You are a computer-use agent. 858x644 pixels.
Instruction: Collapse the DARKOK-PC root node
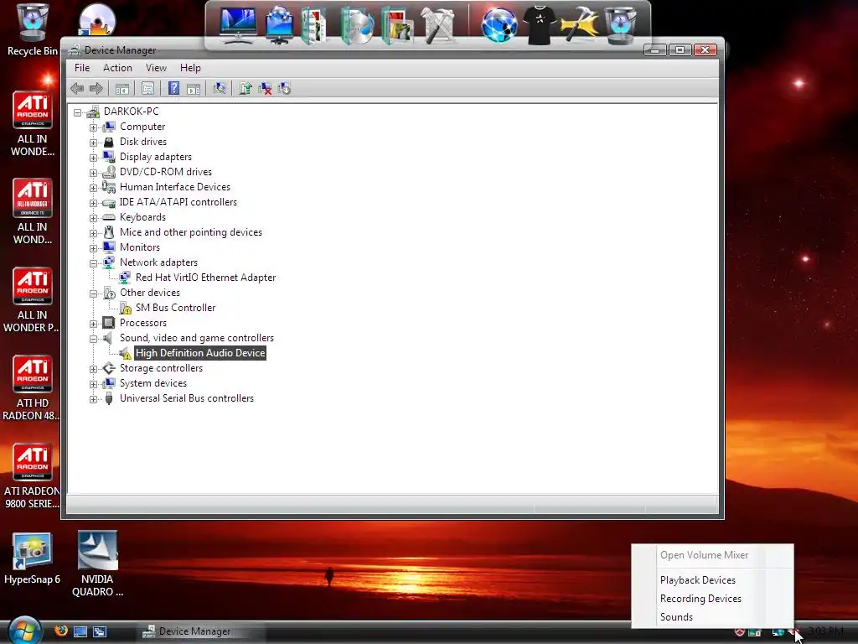click(78, 112)
